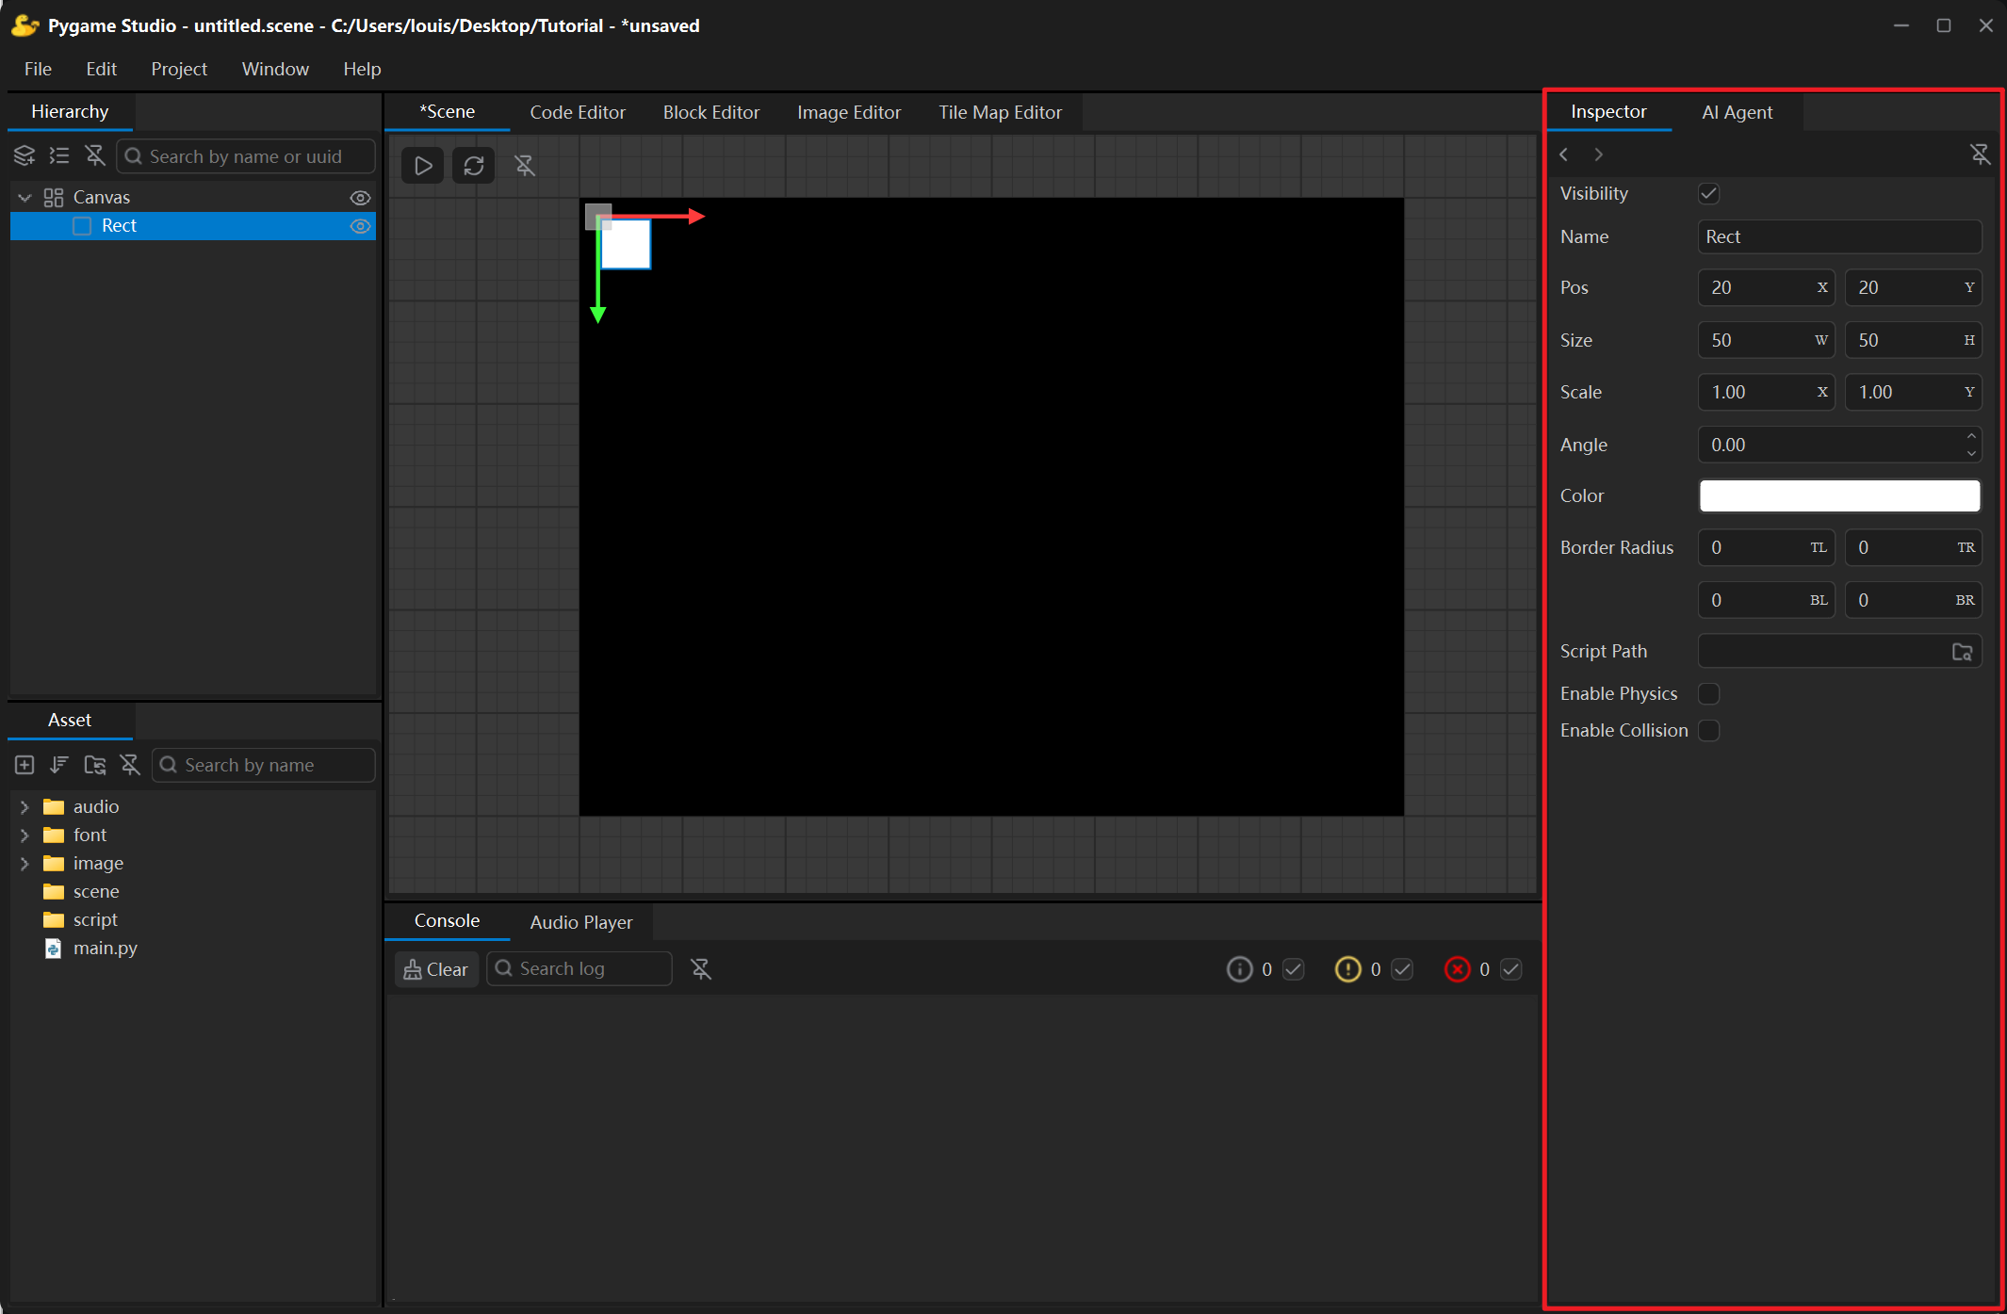Open the Audio Player tab
Viewport: 2007px width, 1314px height.
581,922
